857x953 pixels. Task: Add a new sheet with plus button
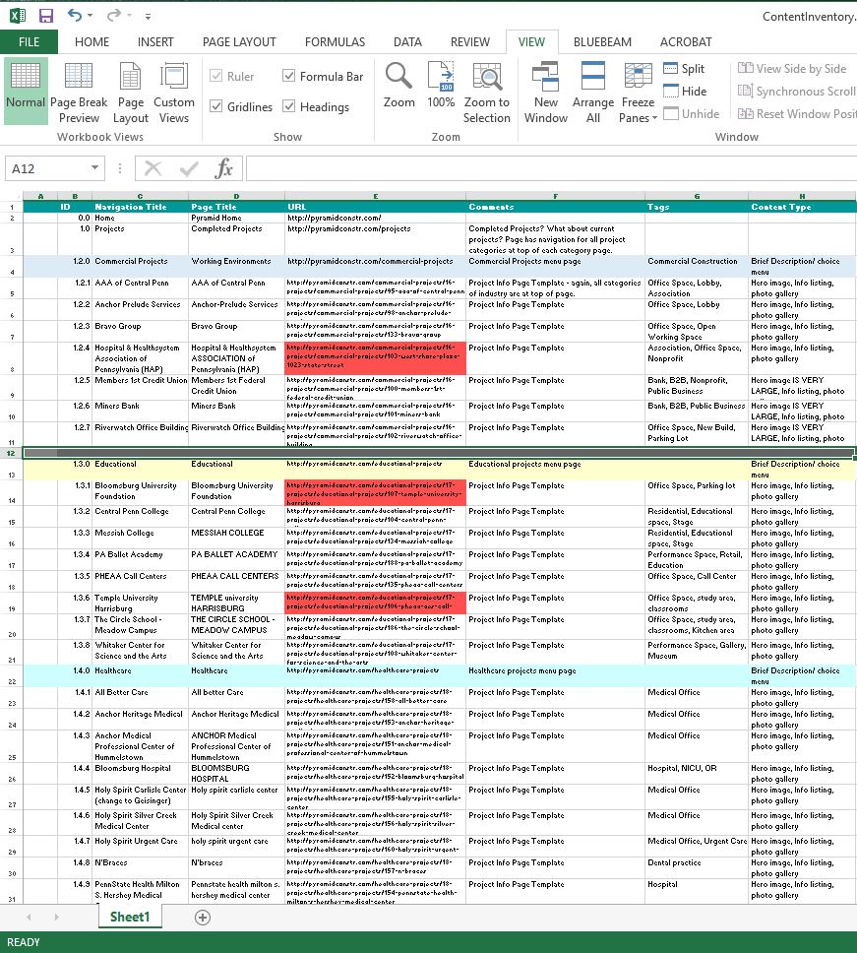(203, 918)
